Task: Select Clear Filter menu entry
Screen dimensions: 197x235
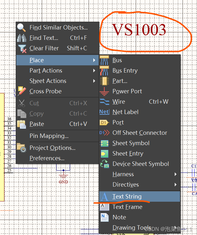Action: point(57,48)
